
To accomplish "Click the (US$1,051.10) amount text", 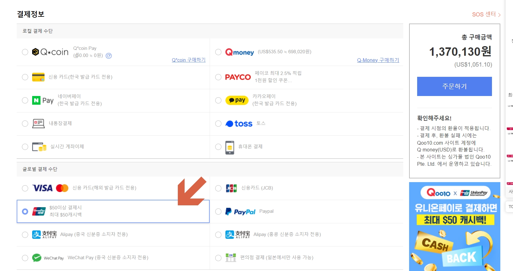I will (473, 64).
